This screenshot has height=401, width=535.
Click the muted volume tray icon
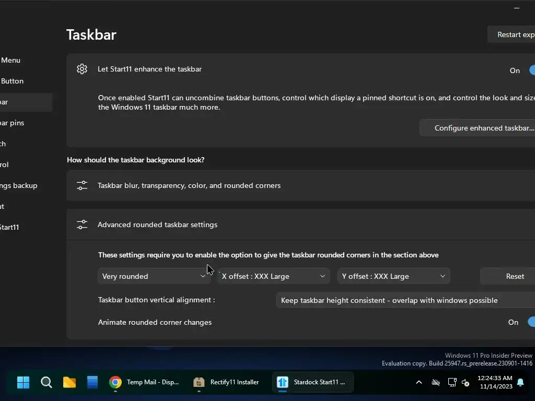click(x=466, y=383)
